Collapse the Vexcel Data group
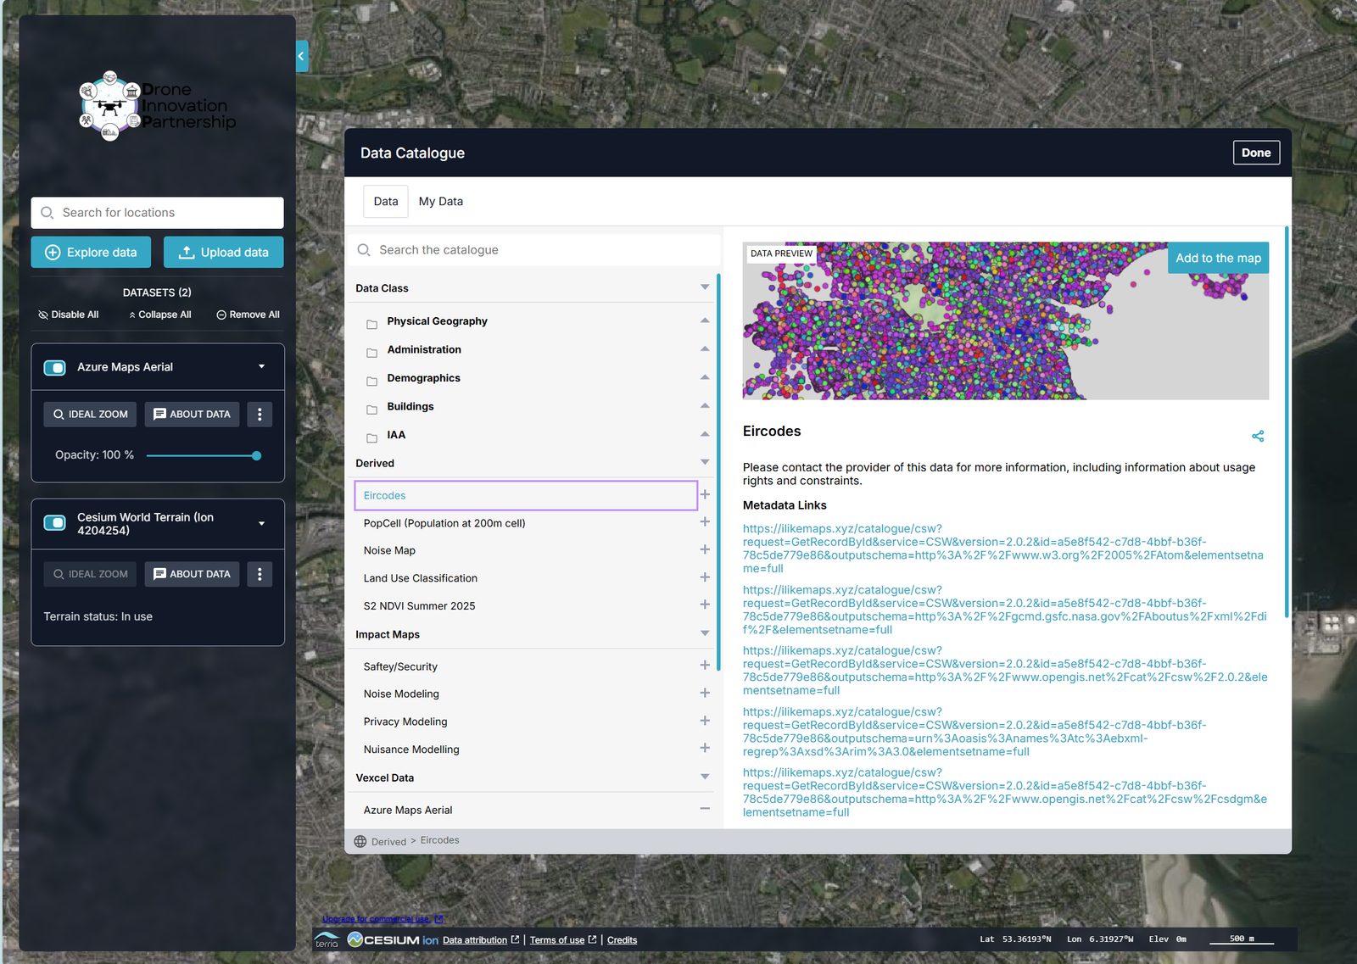The image size is (1357, 964). pos(705,777)
